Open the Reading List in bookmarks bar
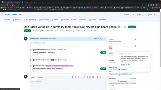 coord(156,8)
